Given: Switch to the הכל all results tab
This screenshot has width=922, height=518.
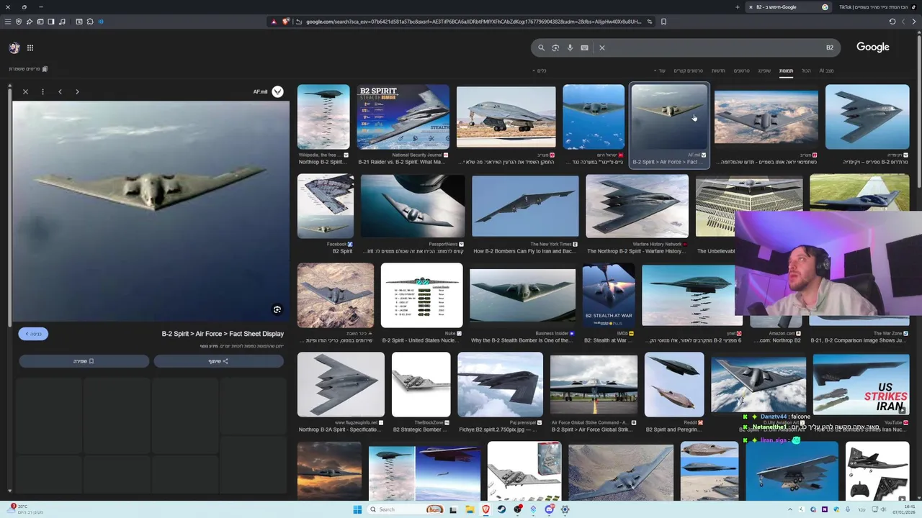Looking at the screenshot, I should [x=806, y=71].
